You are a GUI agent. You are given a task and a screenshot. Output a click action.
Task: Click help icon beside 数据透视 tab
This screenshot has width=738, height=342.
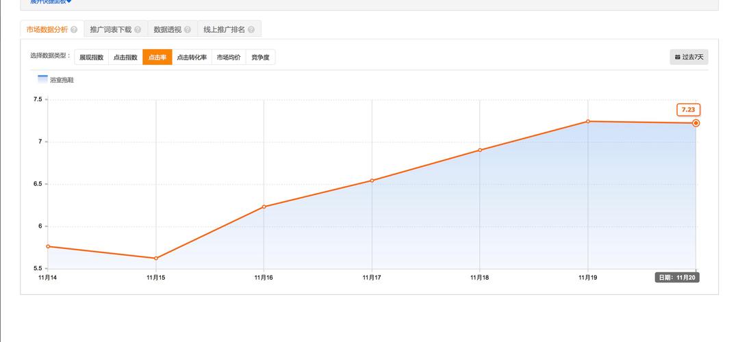188,30
